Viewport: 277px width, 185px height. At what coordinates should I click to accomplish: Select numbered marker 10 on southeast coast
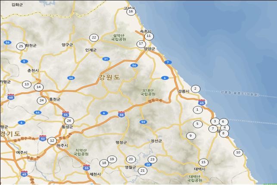point(238,152)
